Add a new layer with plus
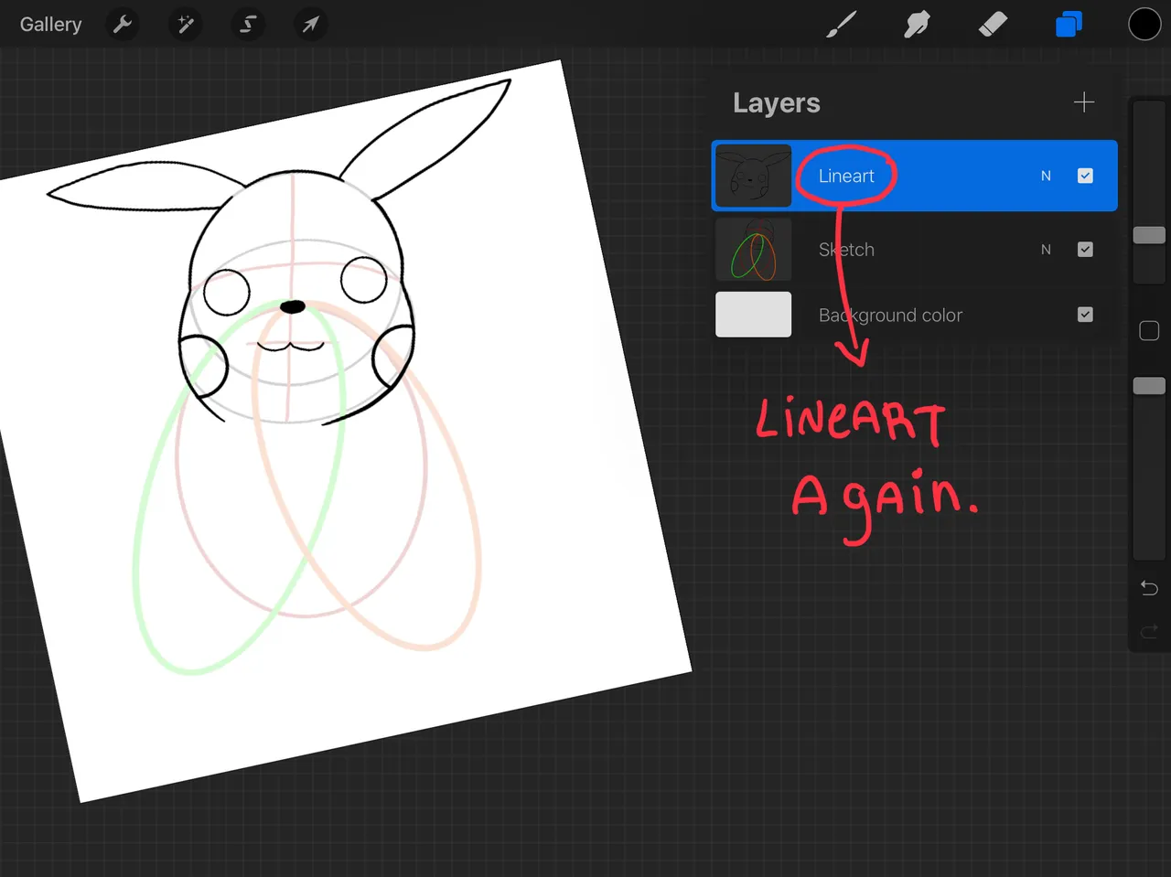This screenshot has width=1171, height=877. (x=1083, y=102)
